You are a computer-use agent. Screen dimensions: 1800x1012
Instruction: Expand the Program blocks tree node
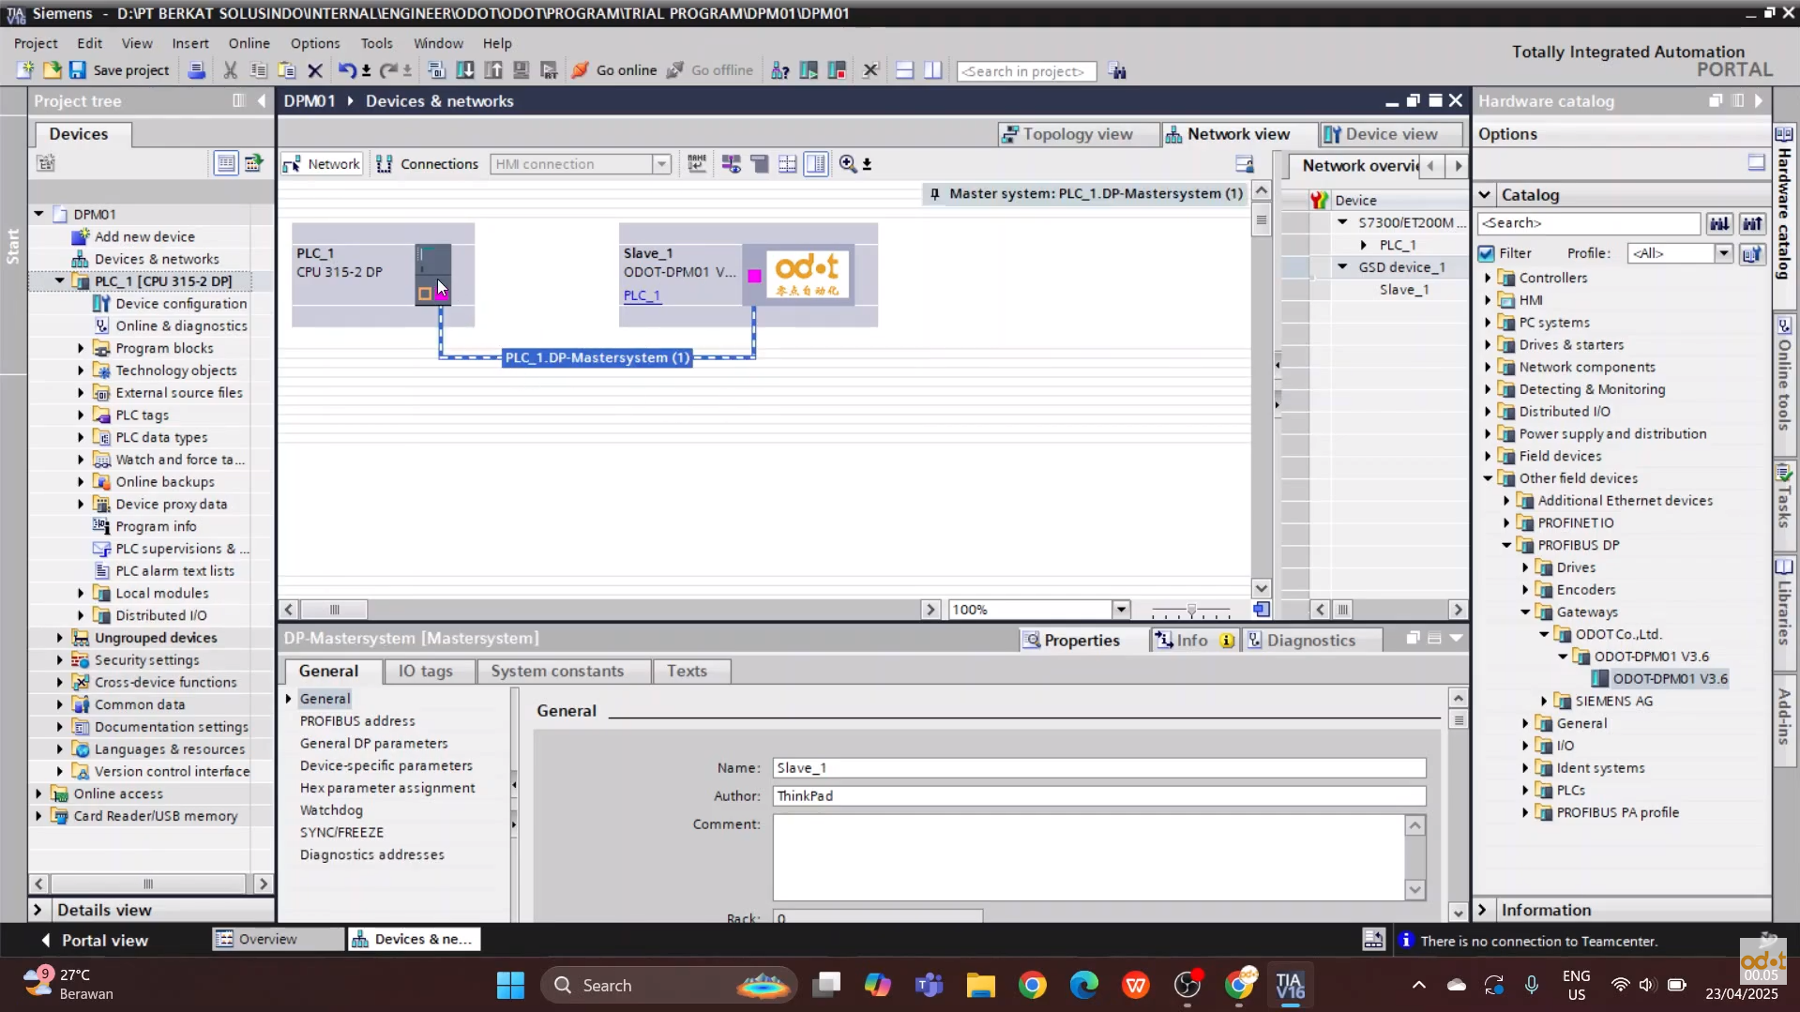(x=81, y=348)
